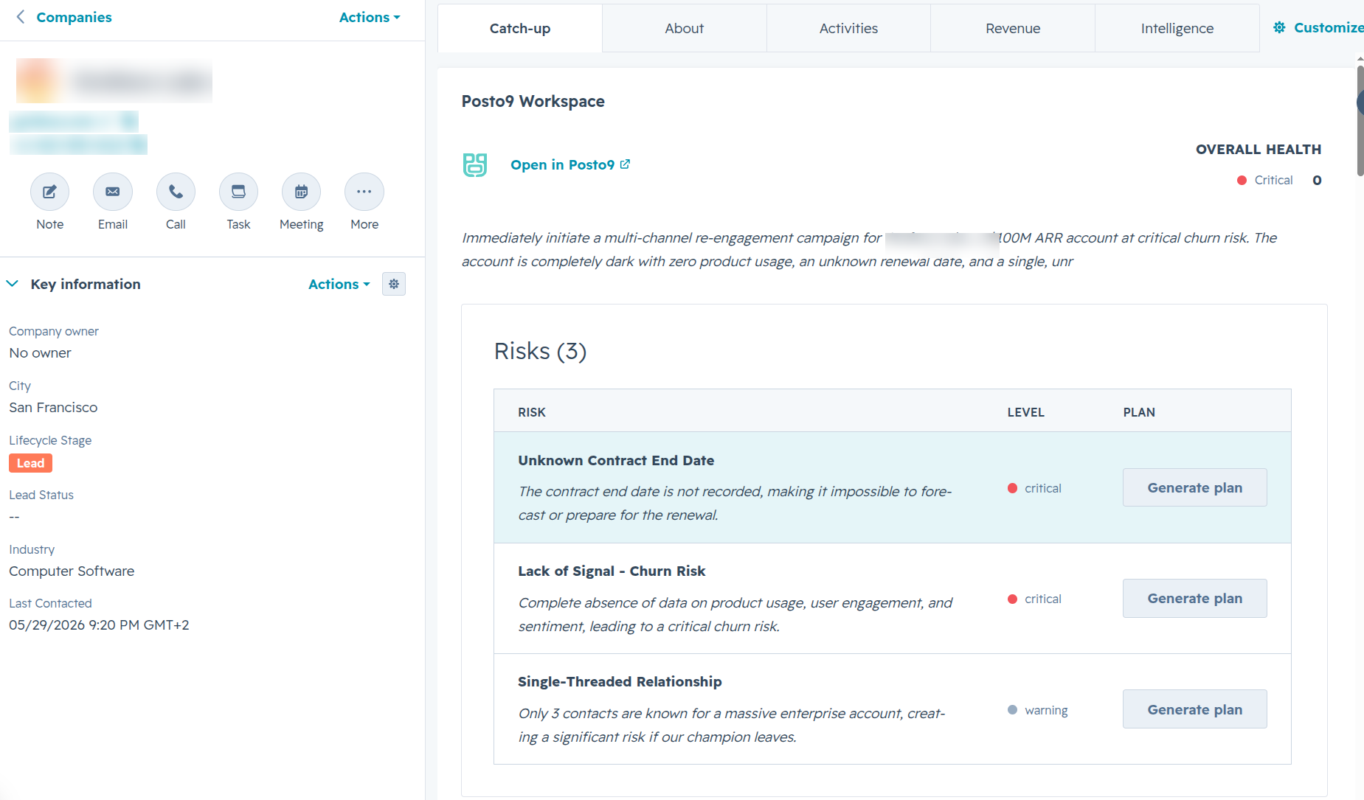
Task: Click the Overall Health 'Critical' status
Action: (1265, 180)
